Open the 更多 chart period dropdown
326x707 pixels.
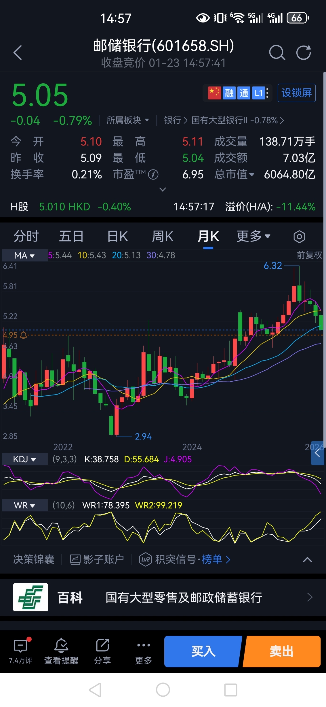[253, 236]
